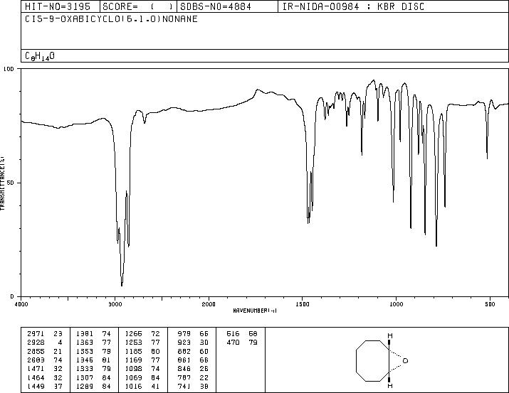
Task: Select the 1449 peak table entry
Action: [45, 387]
